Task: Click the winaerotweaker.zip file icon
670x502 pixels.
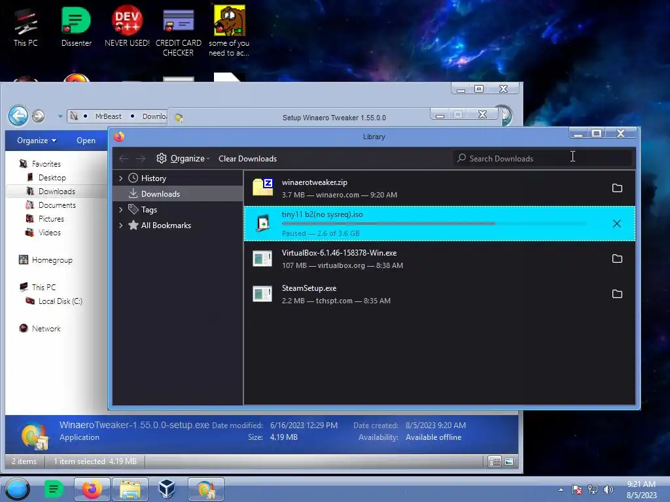Action: (262, 188)
